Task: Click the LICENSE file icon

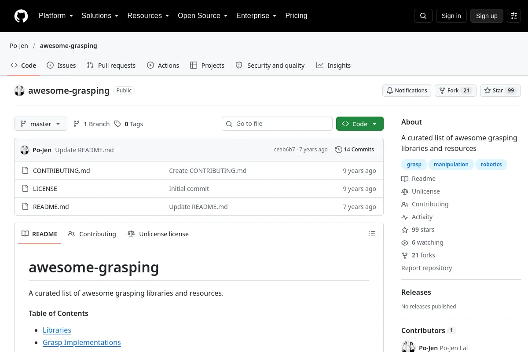Action: coord(25,188)
